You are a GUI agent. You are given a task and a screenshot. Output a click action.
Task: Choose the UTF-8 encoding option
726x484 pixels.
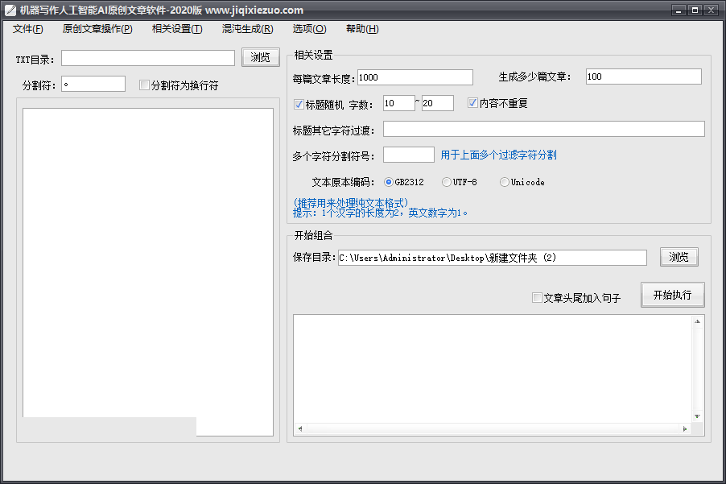[x=447, y=182]
